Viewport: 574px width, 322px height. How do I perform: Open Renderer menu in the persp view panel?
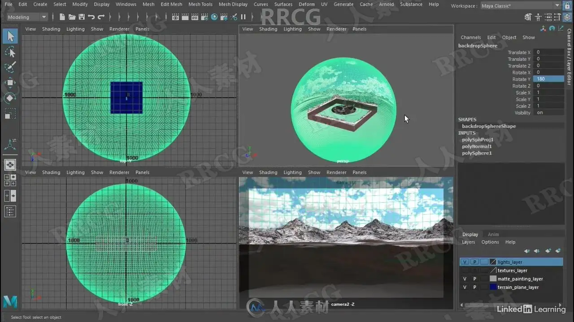336,29
